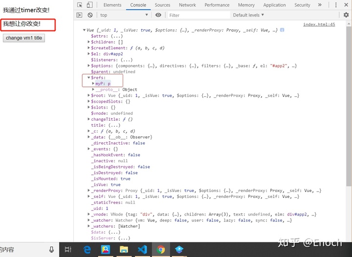The width and height of the screenshot is (352, 257).
Task: Collapse the root Vue object
Action: pos(84,30)
